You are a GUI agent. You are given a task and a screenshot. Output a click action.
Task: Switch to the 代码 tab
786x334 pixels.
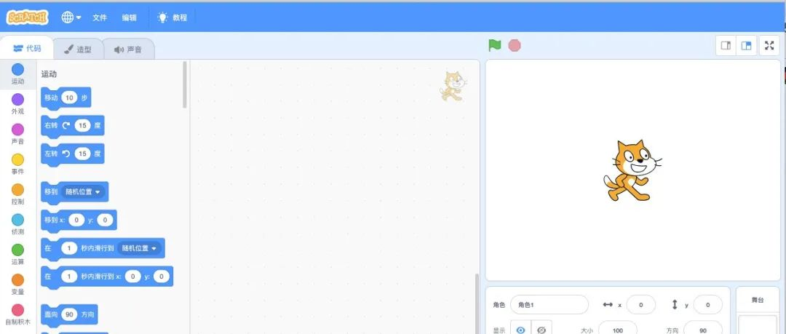tap(27, 49)
